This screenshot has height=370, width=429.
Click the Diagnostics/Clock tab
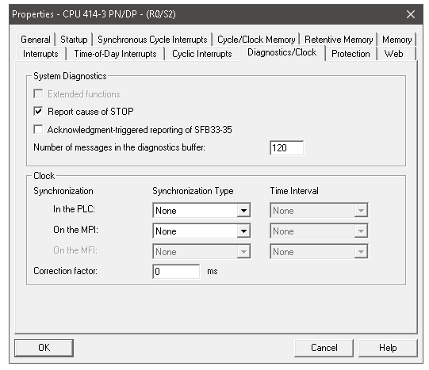pos(282,52)
